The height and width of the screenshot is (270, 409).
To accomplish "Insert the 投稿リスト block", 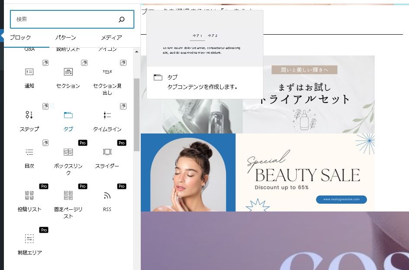I will point(29,199).
